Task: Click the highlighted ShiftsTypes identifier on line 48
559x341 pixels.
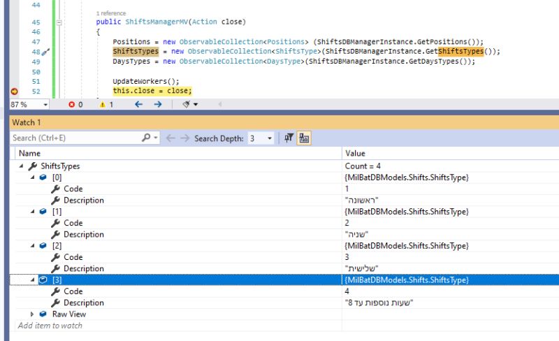Action: (136, 52)
